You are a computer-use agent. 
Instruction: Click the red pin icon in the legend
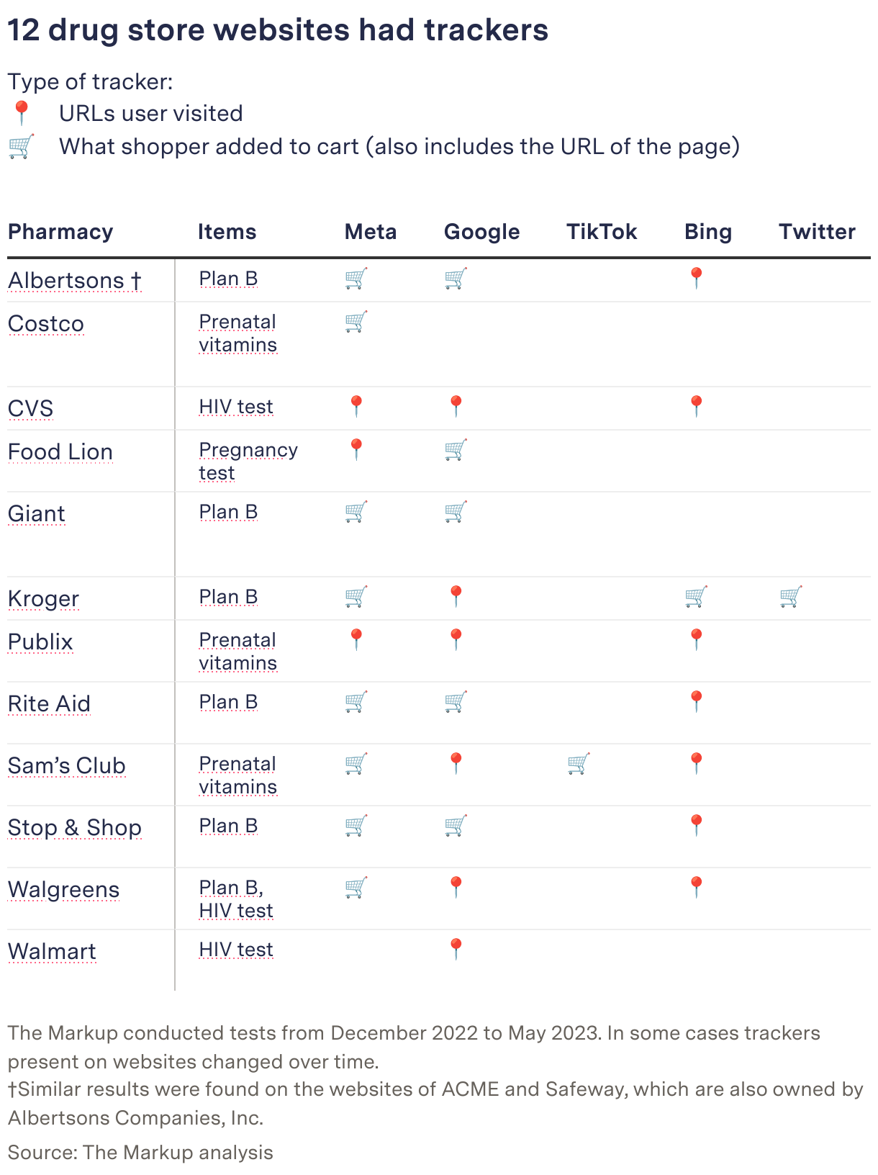pyautogui.click(x=21, y=113)
